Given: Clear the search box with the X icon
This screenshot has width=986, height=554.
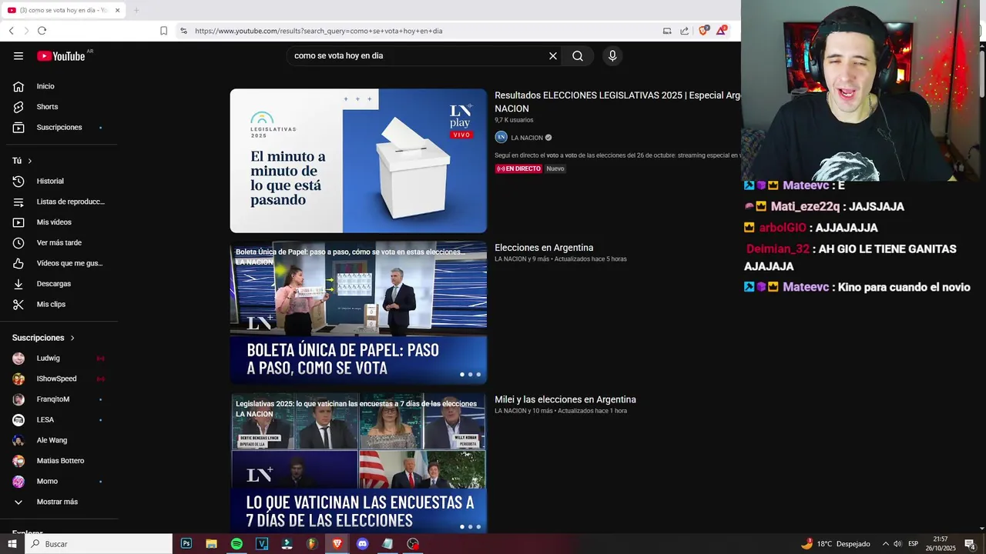Looking at the screenshot, I should [552, 55].
